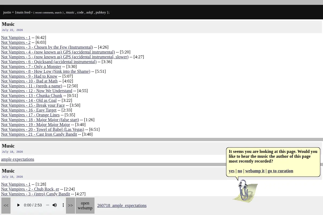323x215 pixels.
Task: Mute the audio player volume
Action: tap(55, 205)
